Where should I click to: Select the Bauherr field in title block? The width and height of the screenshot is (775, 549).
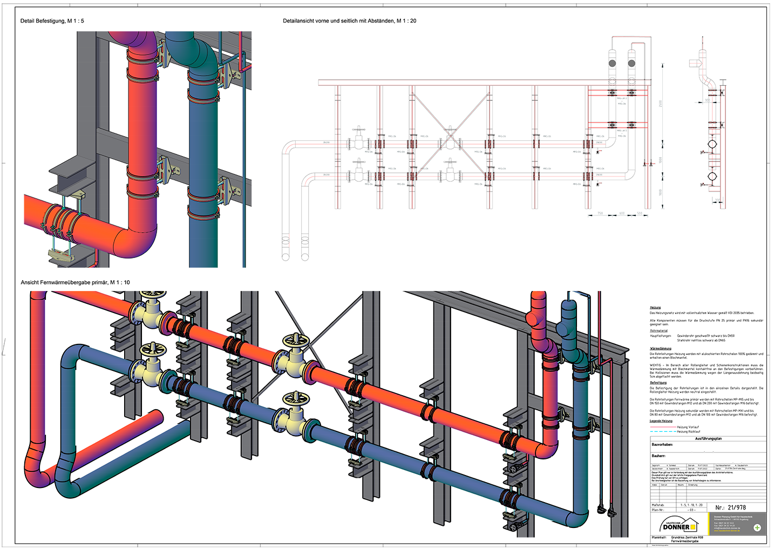pyautogui.click(x=658, y=456)
